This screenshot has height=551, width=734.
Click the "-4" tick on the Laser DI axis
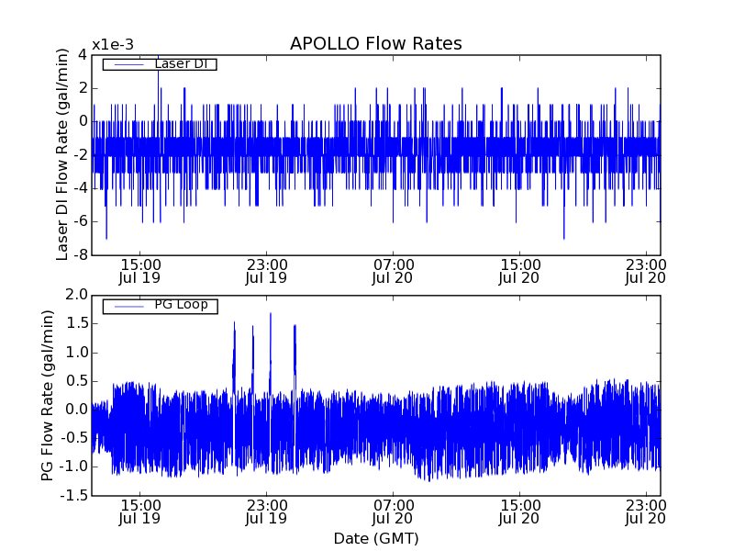pyautogui.click(x=80, y=188)
